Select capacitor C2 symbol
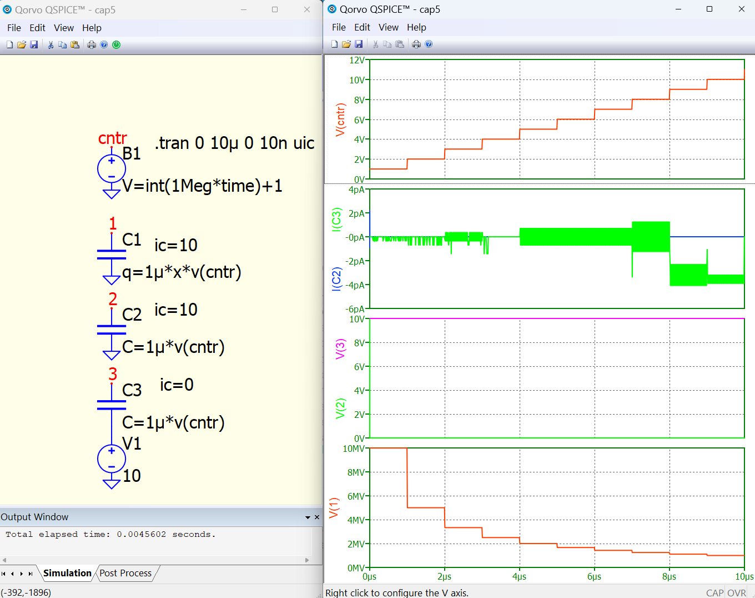The image size is (755, 598). pos(112,330)
